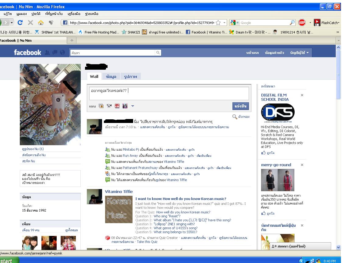Screen dimensions: 351x263
Task: Bookmark this page with the star icon
Action: [218, 23]
